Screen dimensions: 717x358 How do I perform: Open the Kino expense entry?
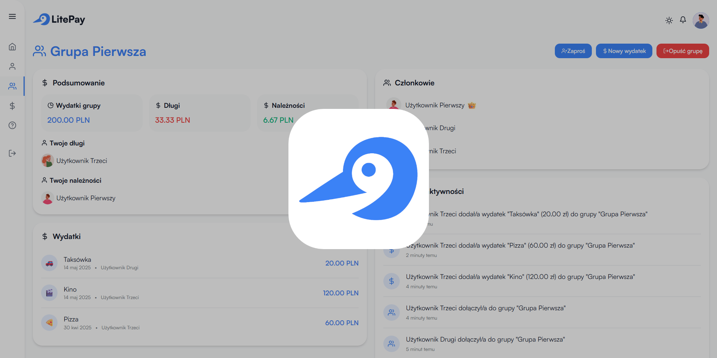[200, 293]
